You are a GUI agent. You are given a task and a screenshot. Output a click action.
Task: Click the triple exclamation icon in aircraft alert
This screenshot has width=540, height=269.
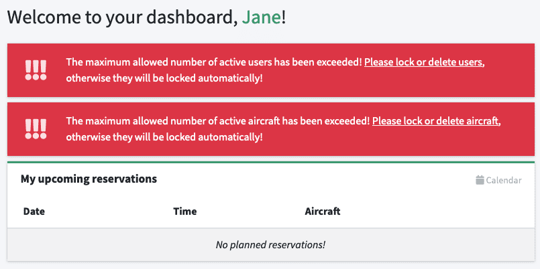36,129
